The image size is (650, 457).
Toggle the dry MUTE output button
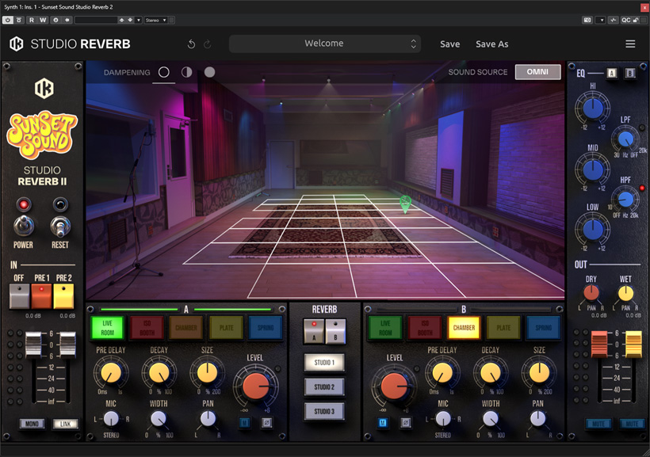click(x=598, y=424)
